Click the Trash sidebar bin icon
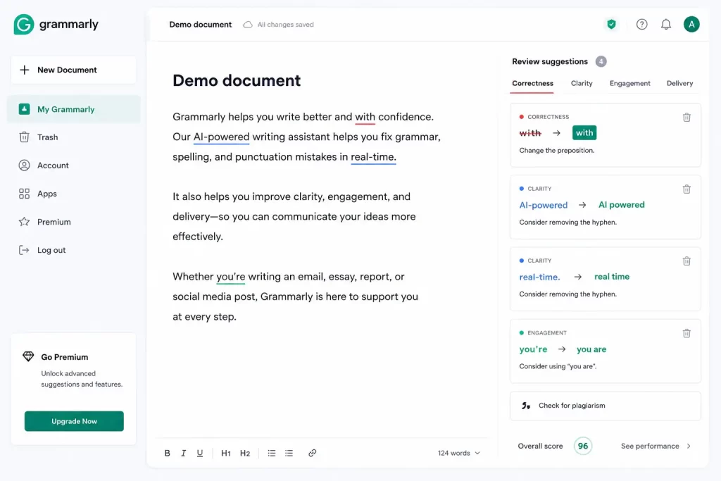Viewport: 721px width, 481px height. click(x=25, y=137)
